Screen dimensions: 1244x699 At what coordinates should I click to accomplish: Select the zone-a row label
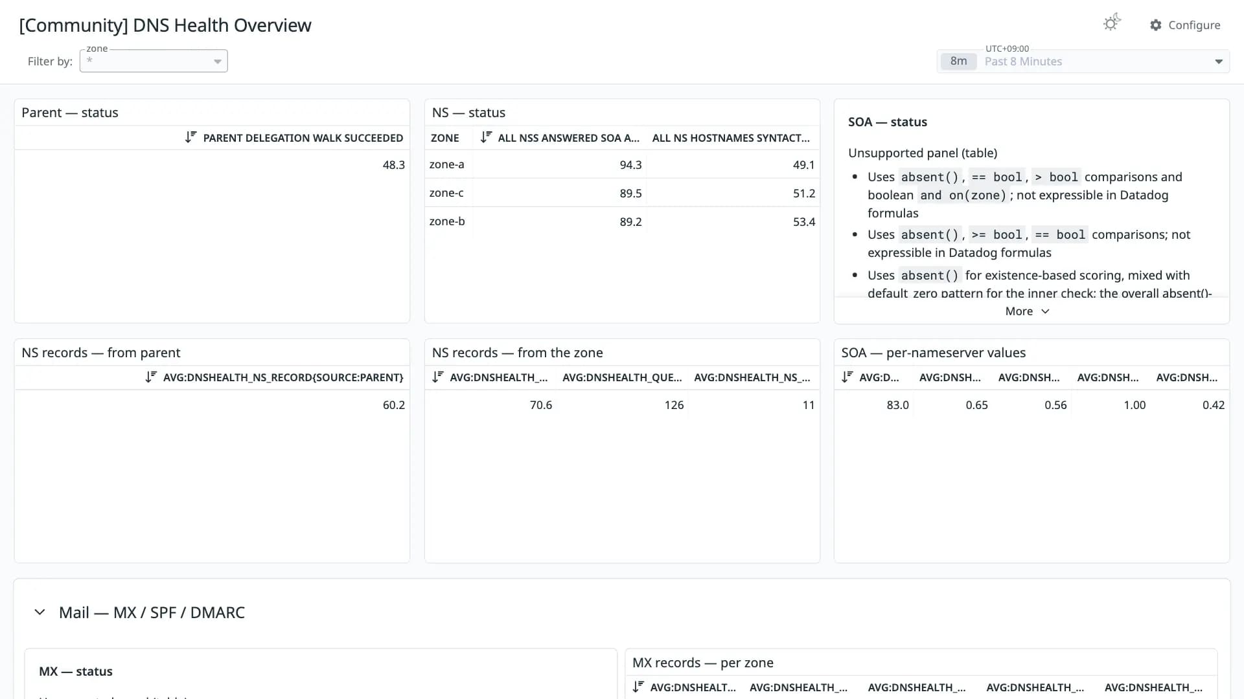pyautogui.click(x=446, y=164)
